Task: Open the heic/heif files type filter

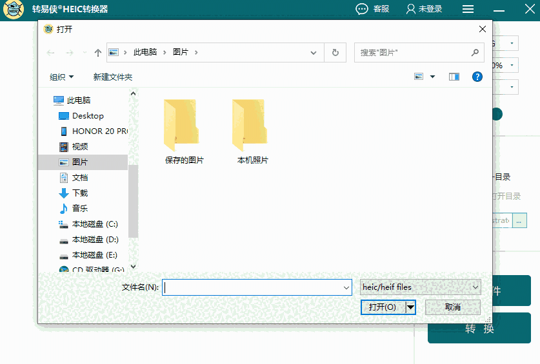Action: click(420, 287)
